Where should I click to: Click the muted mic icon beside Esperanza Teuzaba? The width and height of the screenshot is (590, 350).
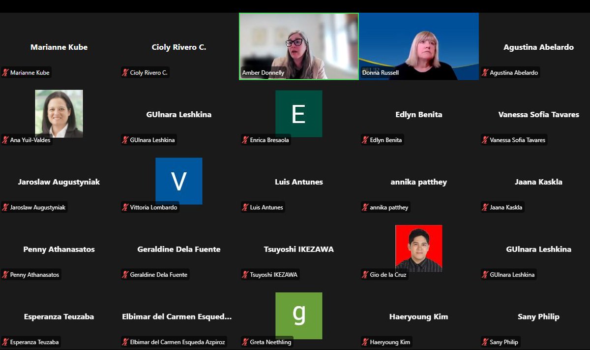[5, 342]
